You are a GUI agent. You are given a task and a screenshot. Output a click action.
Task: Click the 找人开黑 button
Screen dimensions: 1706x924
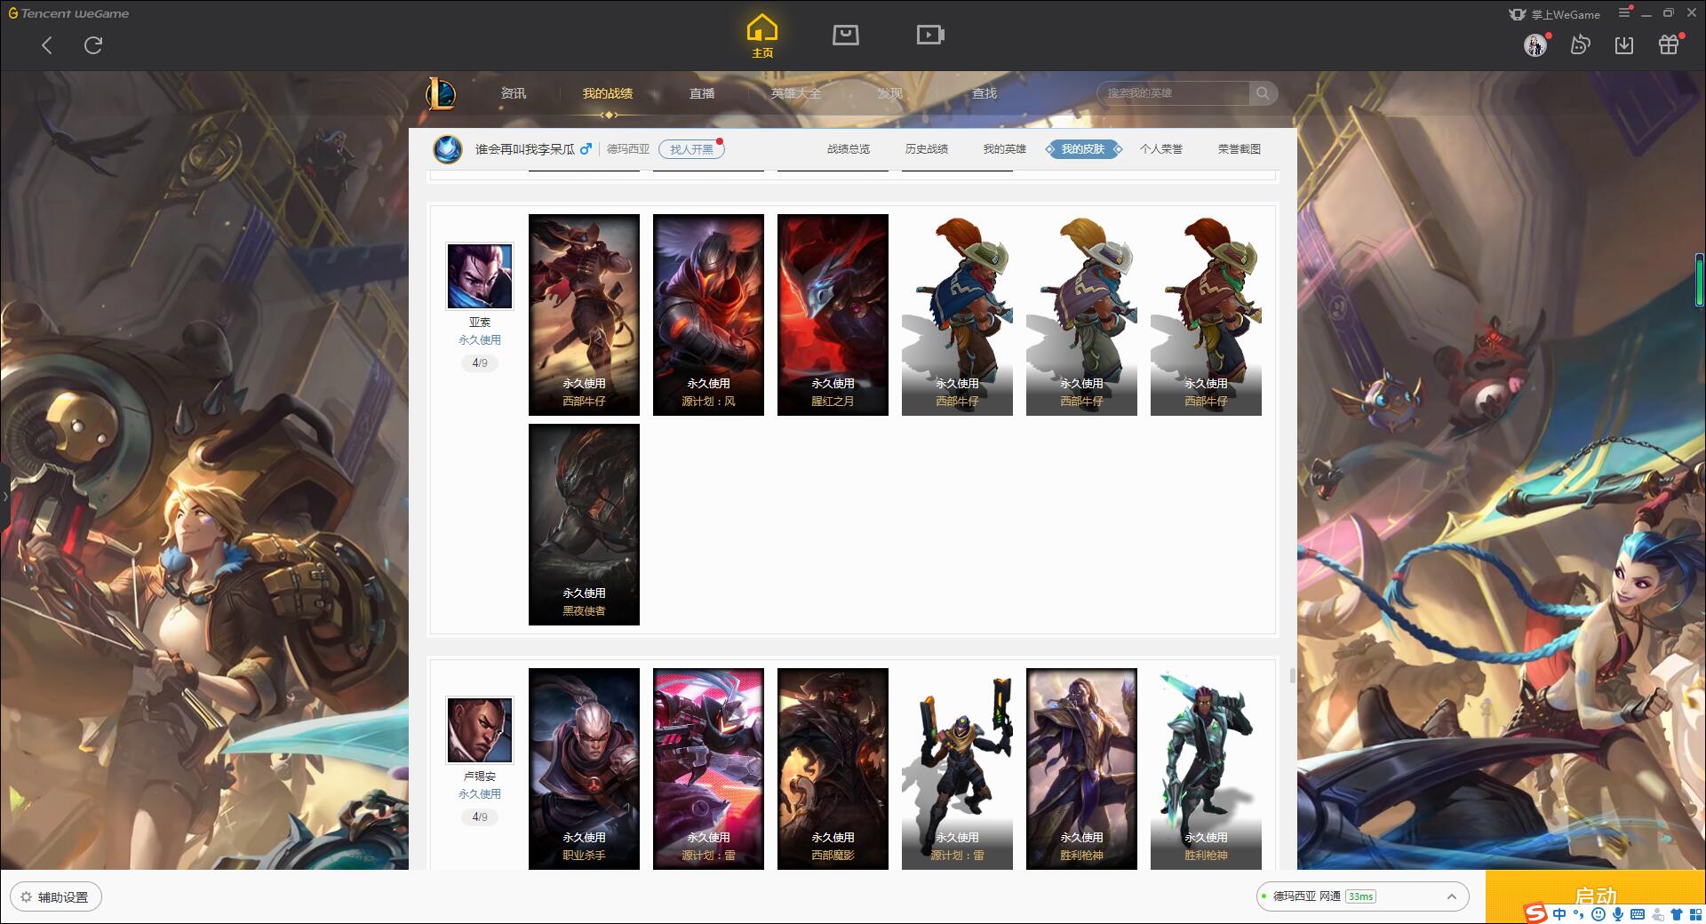(x=691, y=149)
